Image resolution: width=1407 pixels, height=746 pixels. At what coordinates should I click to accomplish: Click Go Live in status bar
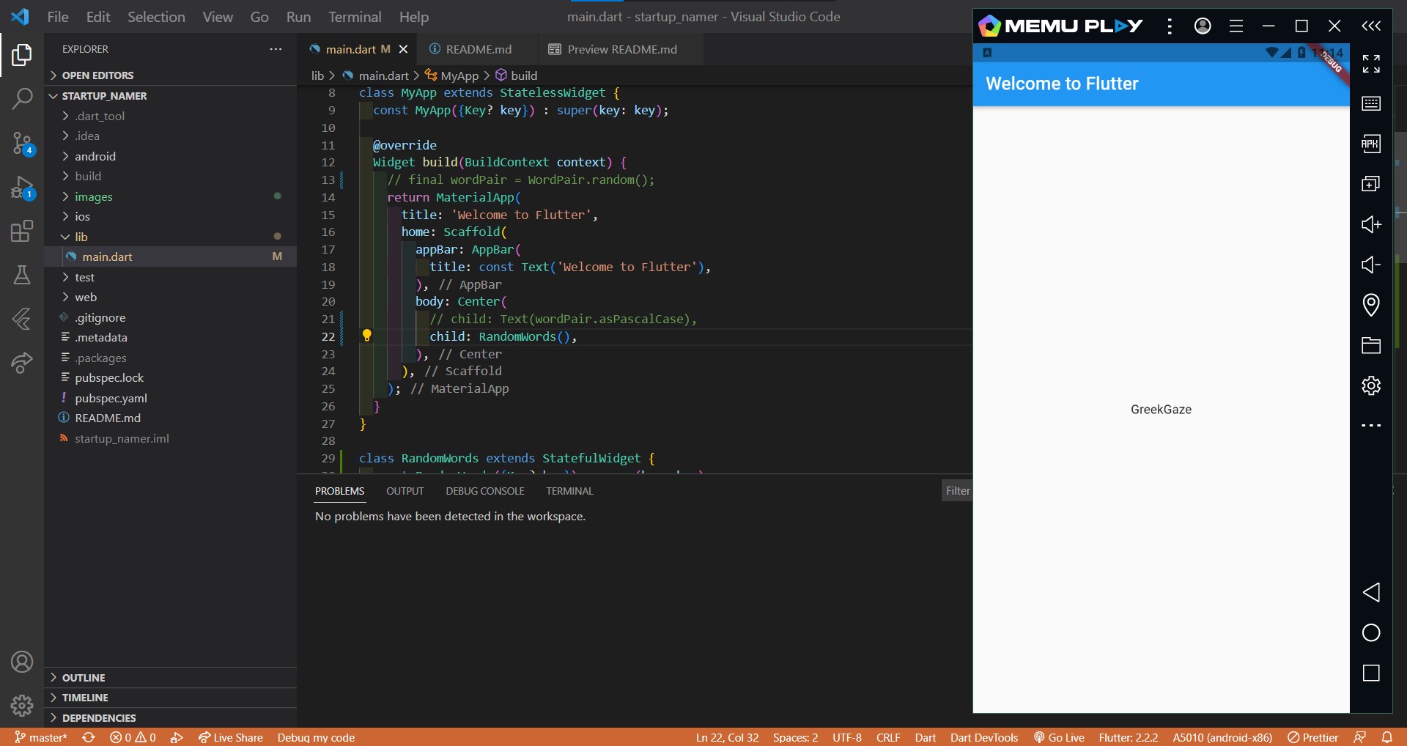tap(1059, 737)
